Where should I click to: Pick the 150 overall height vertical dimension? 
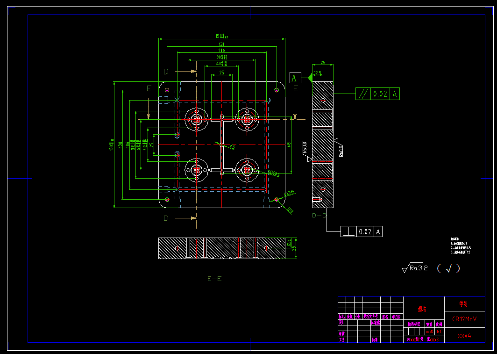[111, 144]
